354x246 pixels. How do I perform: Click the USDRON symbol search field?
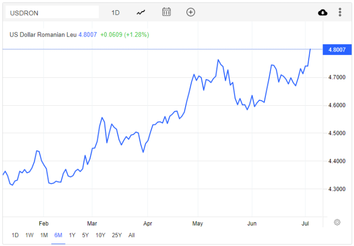(x=52, y=12)
